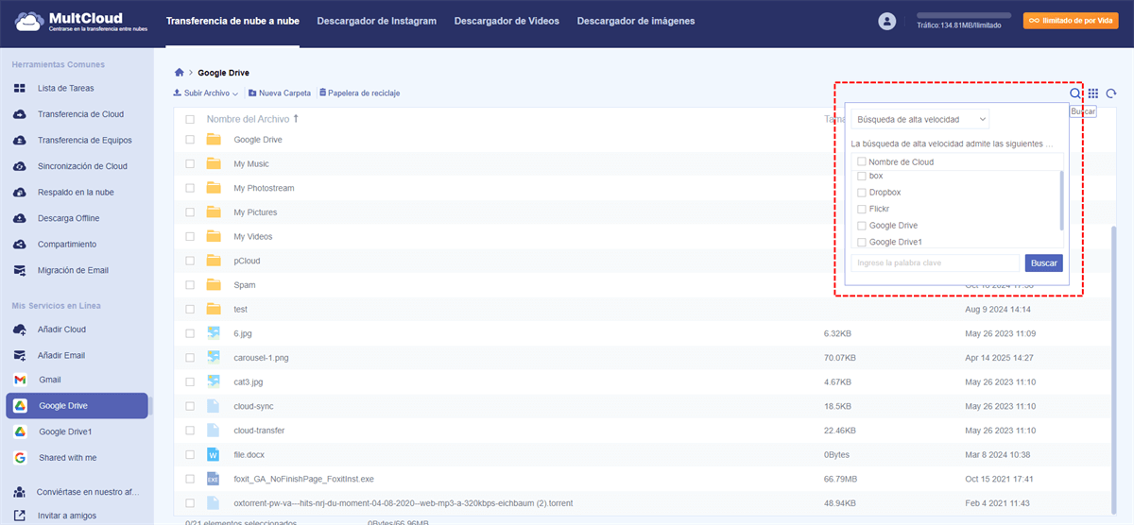Click cloud-transfer file name

[x=259, y=431]
